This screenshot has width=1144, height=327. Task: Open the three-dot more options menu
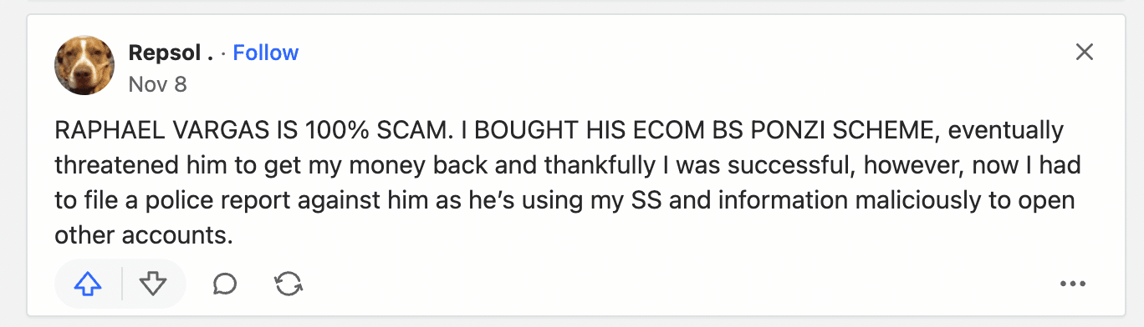[x=1072, y=284]
